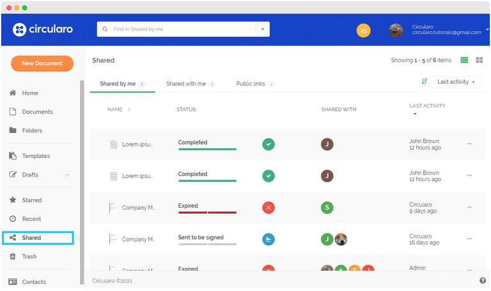Switch to grid view layout icon
Image resolution: width=491 pixels, height=291 pixels.
(x=479, y=60)
